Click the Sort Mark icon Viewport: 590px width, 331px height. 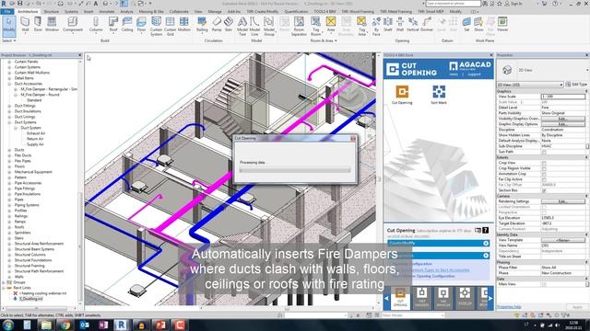tap(439, 95)
